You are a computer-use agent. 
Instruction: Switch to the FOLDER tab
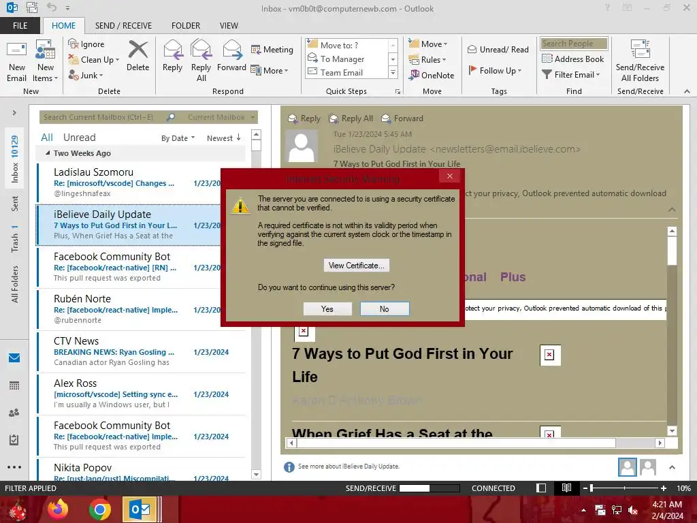pos(186,25)
